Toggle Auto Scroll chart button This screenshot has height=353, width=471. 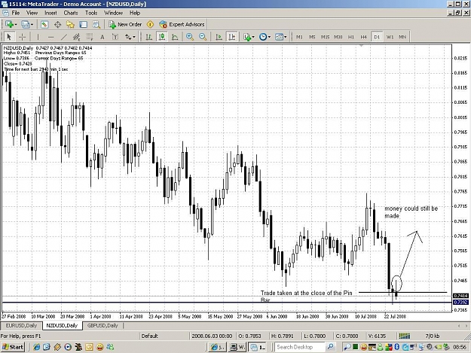click(219, 37)
